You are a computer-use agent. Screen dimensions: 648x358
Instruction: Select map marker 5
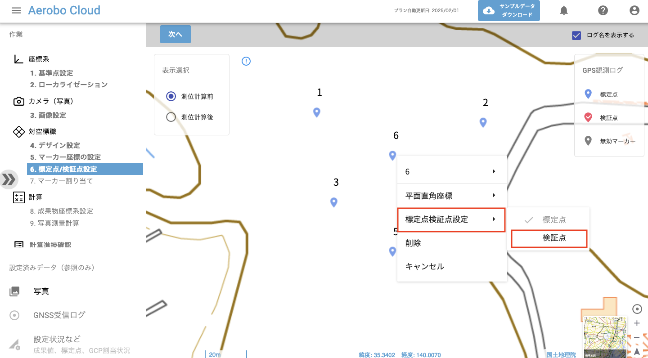pyautogui.click(x=392, y=251)
